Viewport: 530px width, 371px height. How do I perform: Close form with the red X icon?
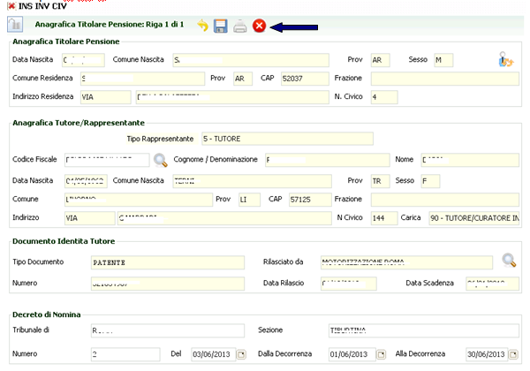click(259, 26)
